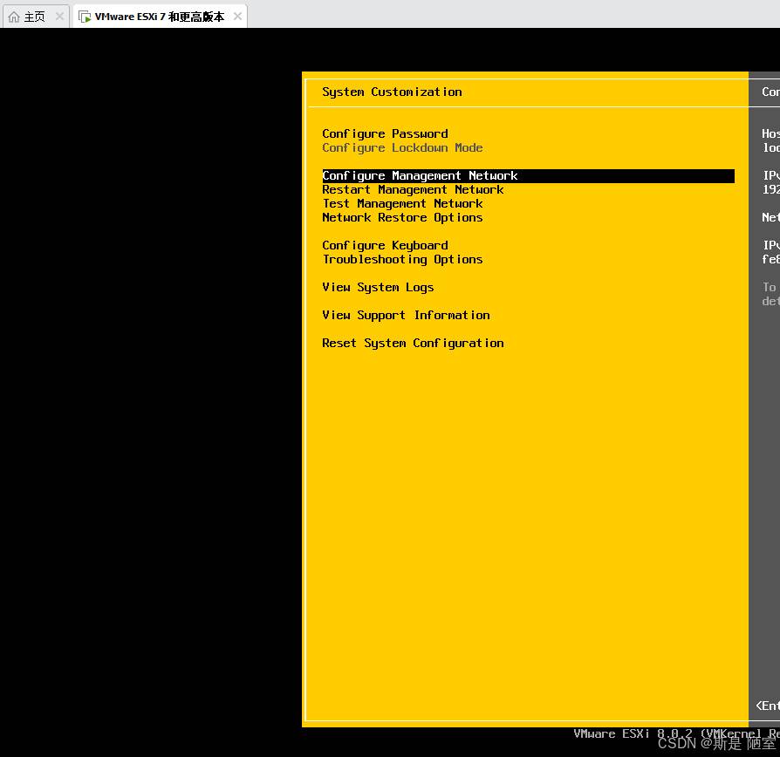
Task: Select Reset System Configuration
Action: [413, 343]
